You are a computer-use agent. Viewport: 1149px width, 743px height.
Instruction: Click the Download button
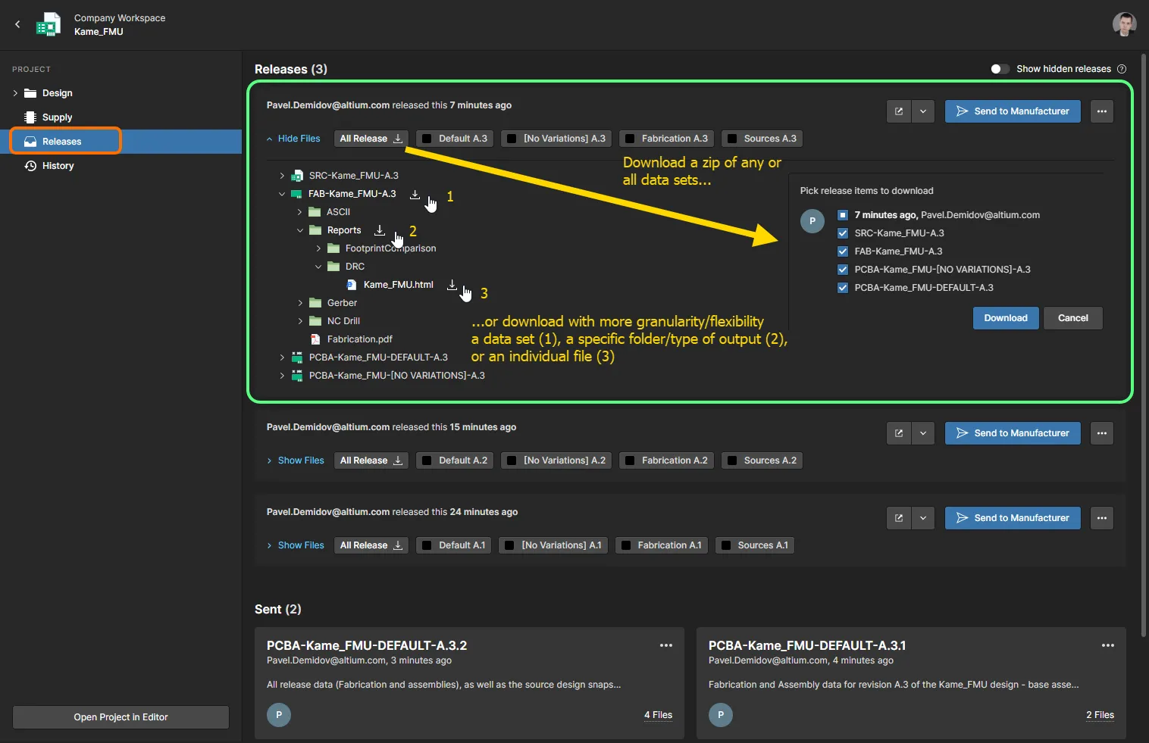[1005, 318]
